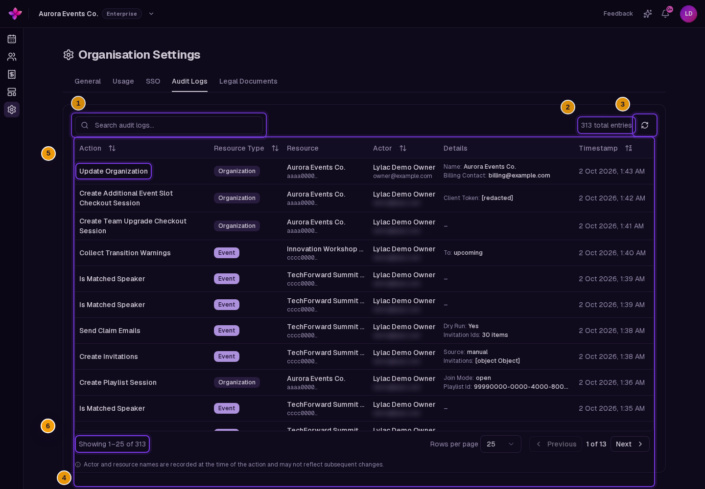Click the Feedback link
This screenshot has width=705, height=489.
[618, 14]
